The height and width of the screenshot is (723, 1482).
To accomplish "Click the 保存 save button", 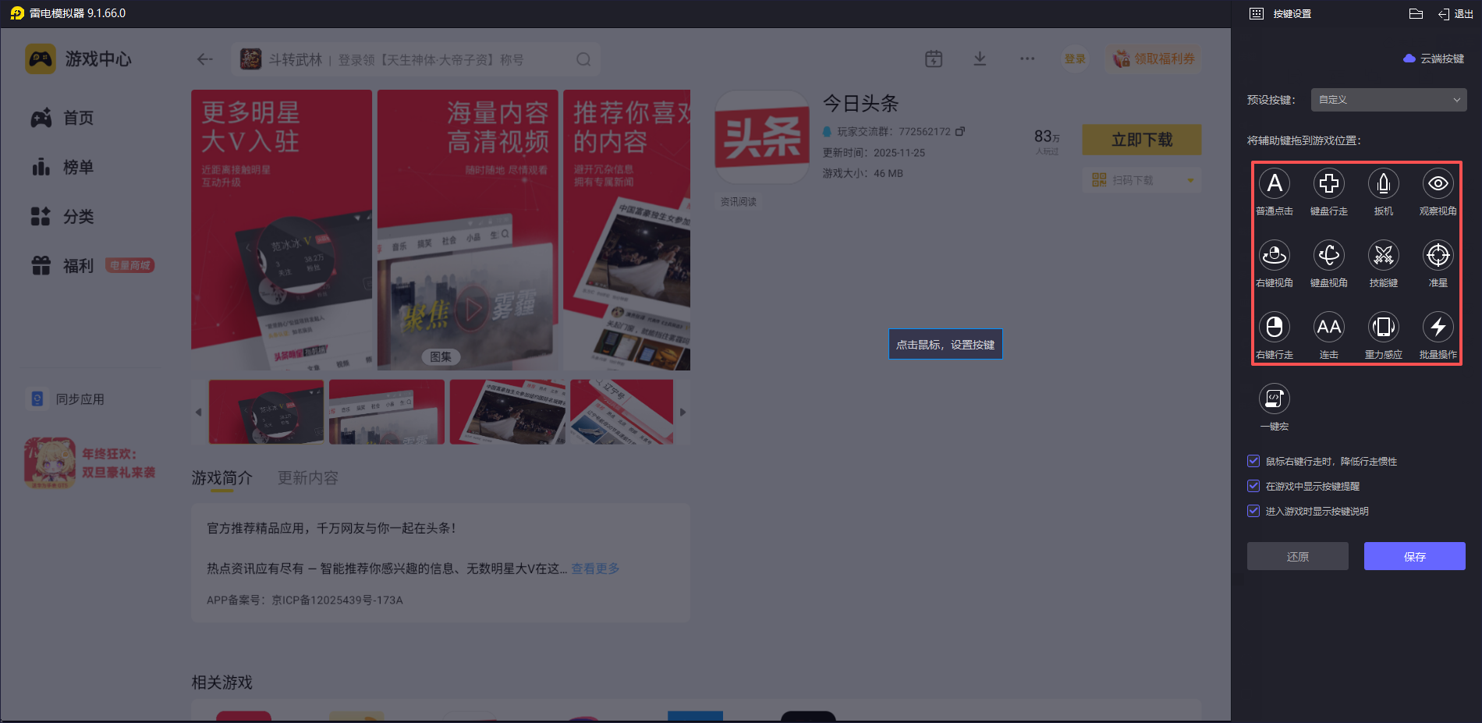I will (x=1415, y=556).
